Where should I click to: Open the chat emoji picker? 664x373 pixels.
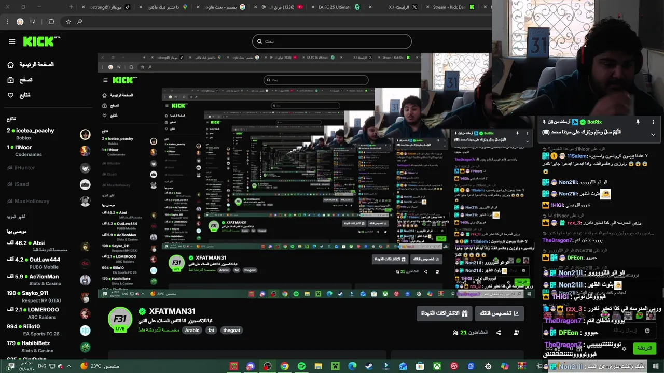point(647,331)
